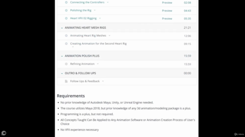The image size is (245, 137).
Task: Preview the Heart VFX 02 Rigging lecture
Action: (x=167, y=19)
